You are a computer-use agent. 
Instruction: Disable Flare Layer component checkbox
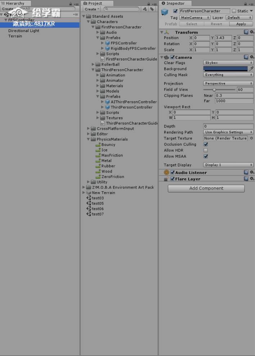click(173, 179)
